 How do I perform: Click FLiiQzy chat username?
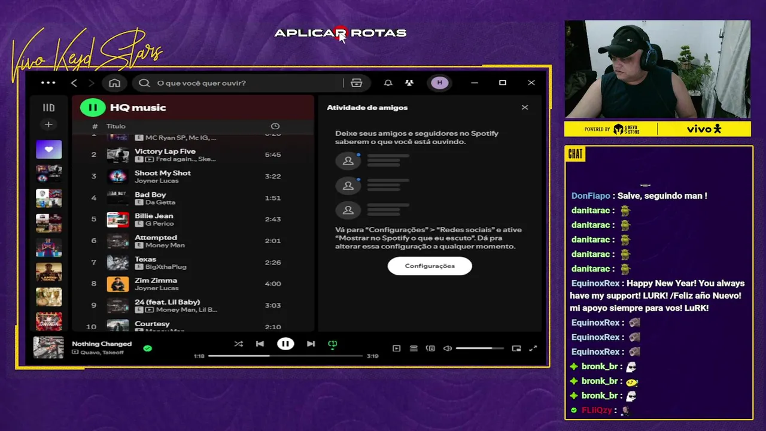tap(597, 410)
